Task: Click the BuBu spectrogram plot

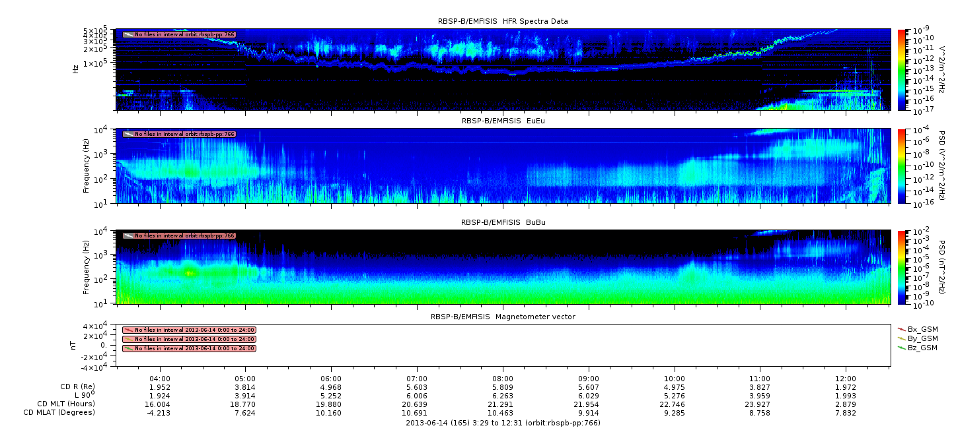Action: coord(503,267)
